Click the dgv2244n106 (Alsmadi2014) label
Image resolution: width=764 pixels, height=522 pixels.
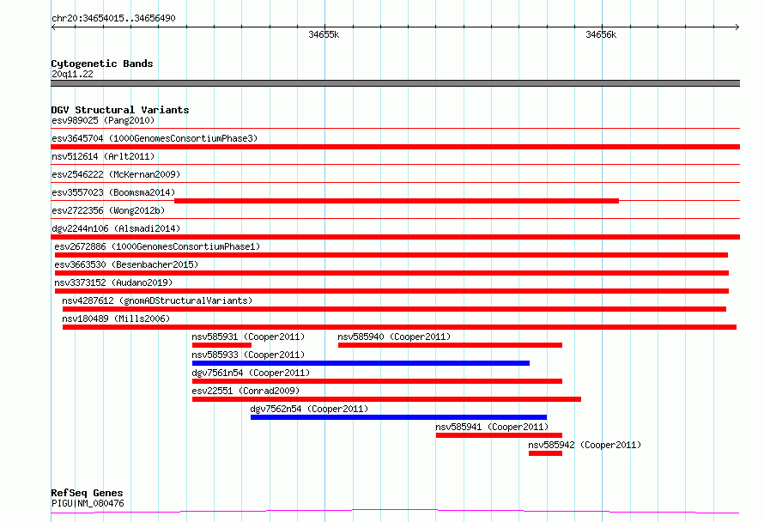pyautogui.click(x=116, y=228)
